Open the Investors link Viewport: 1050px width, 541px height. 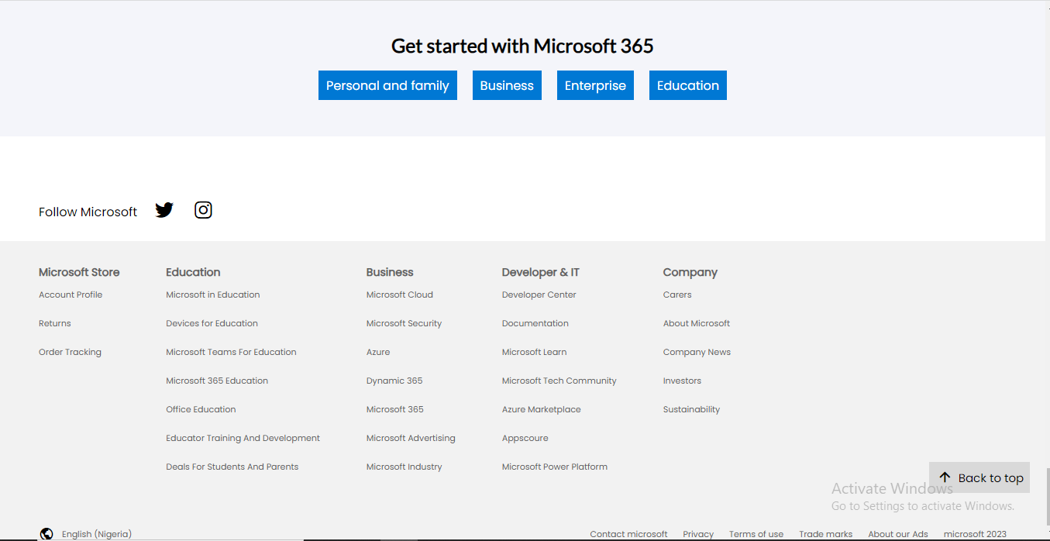pyautogui.click(x=682, y=381)
